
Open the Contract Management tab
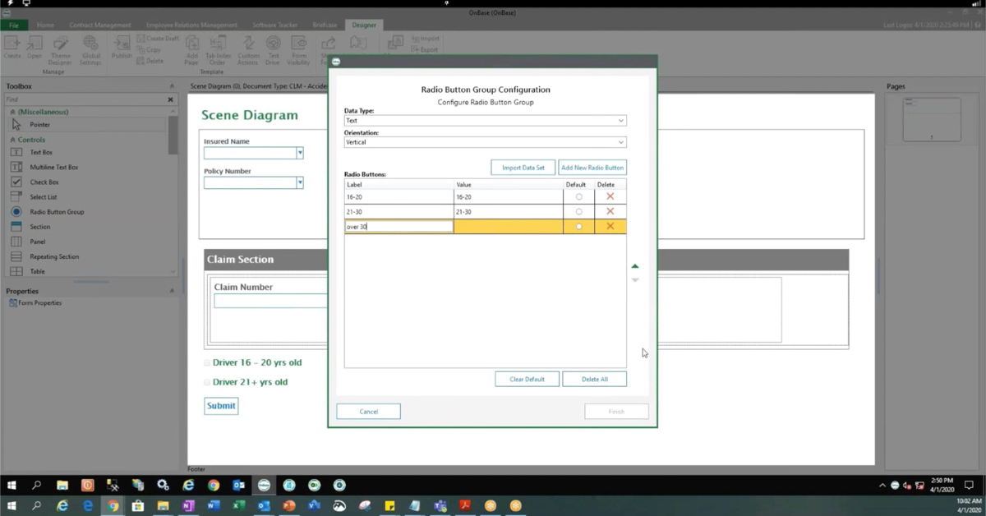tap(99, 25)
